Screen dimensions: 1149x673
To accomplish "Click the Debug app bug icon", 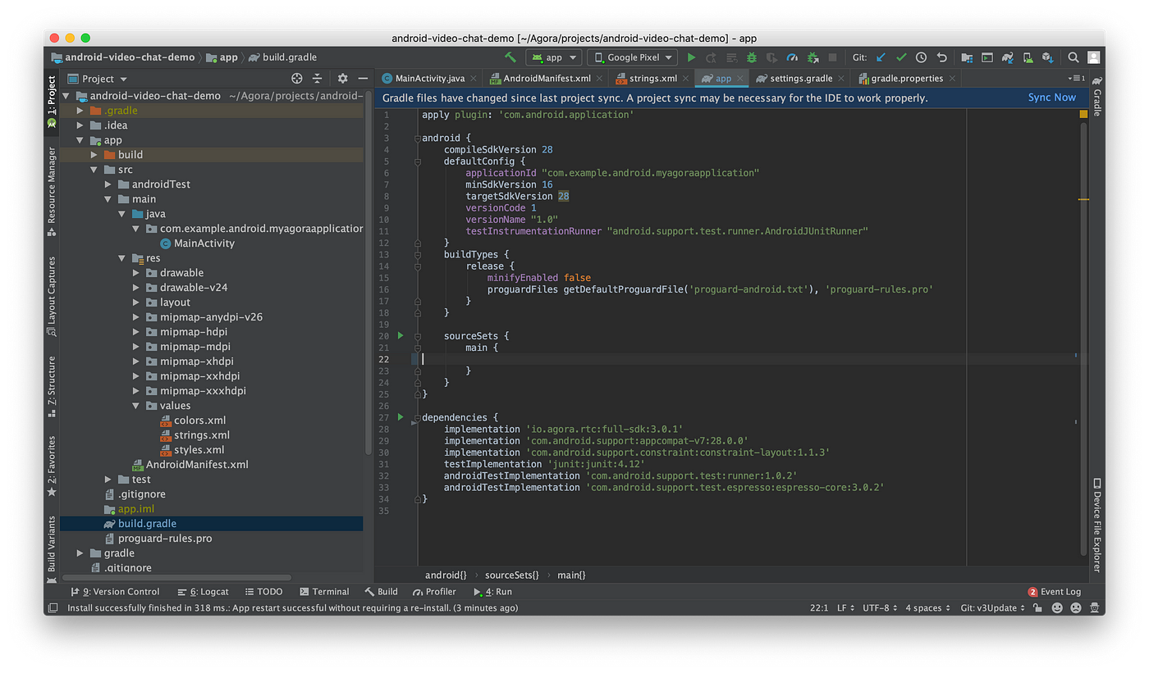I will click(x=751, y=57).
